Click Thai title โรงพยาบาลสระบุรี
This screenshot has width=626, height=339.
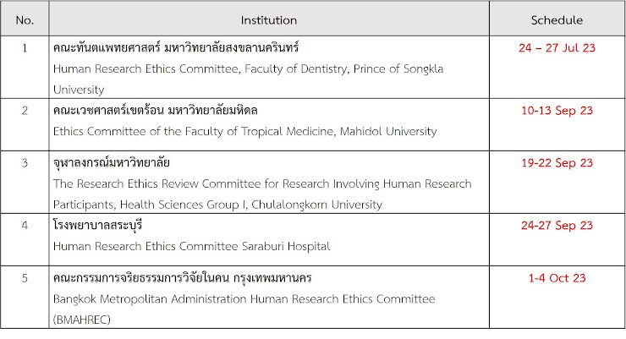pos(98,226)
